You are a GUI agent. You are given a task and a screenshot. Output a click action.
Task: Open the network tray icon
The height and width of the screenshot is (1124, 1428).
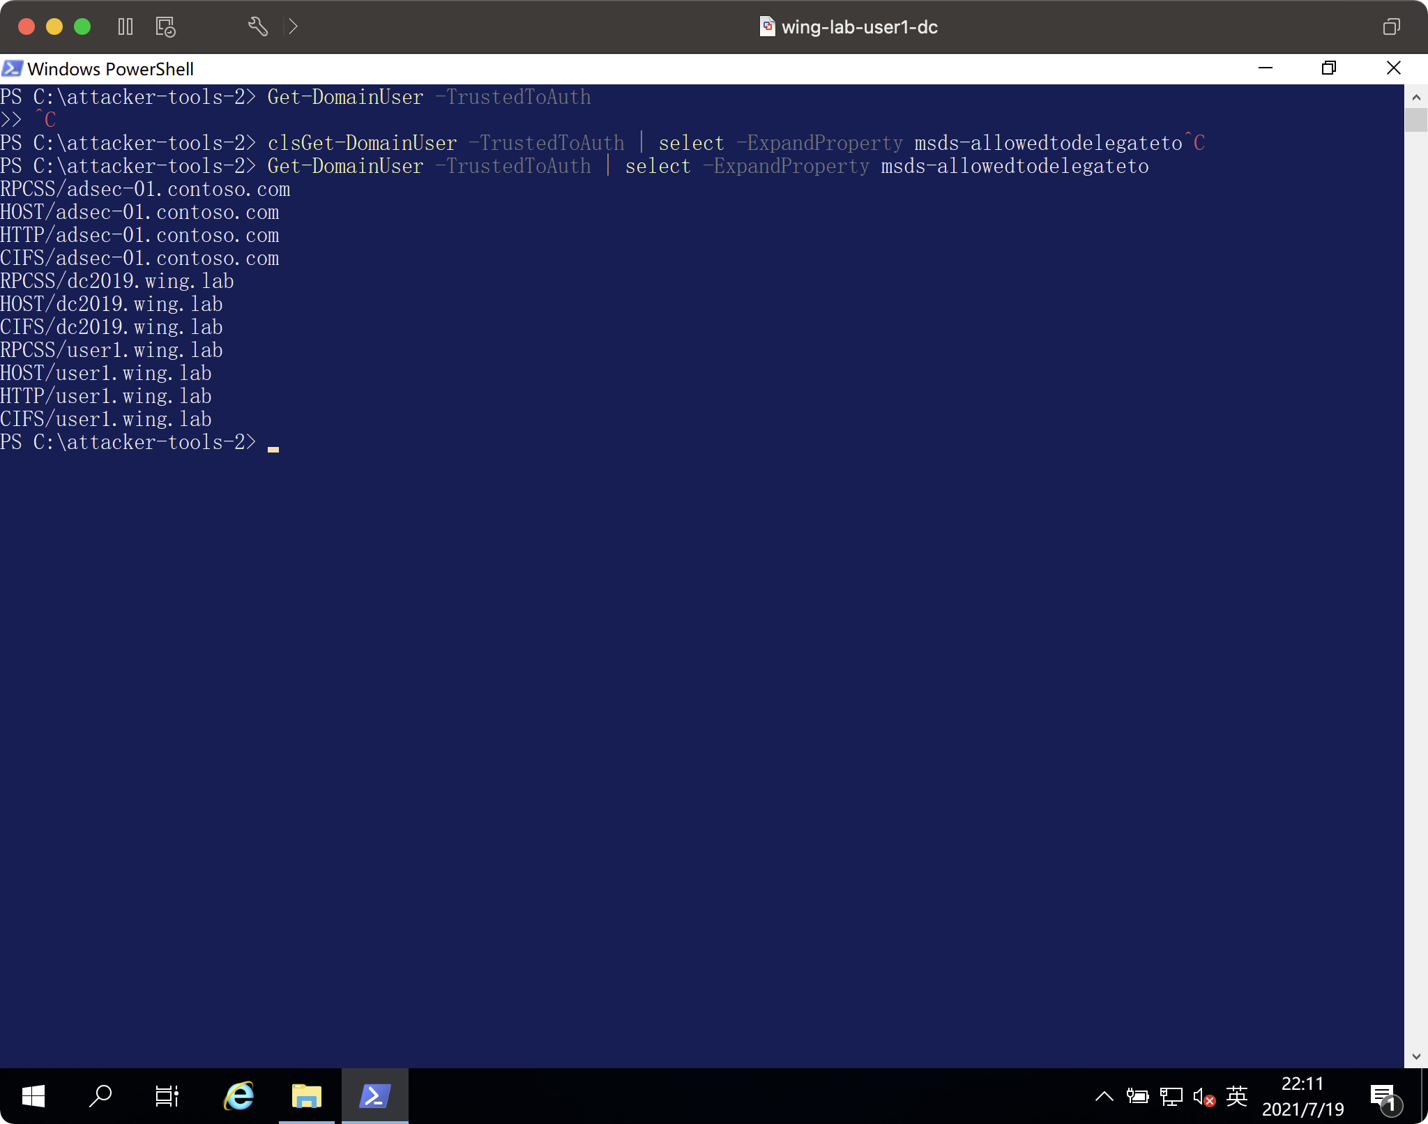click(x=1171, y=1097)
